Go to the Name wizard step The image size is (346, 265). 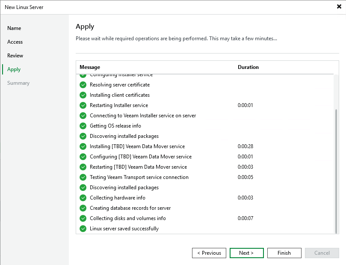pos(14,28)
